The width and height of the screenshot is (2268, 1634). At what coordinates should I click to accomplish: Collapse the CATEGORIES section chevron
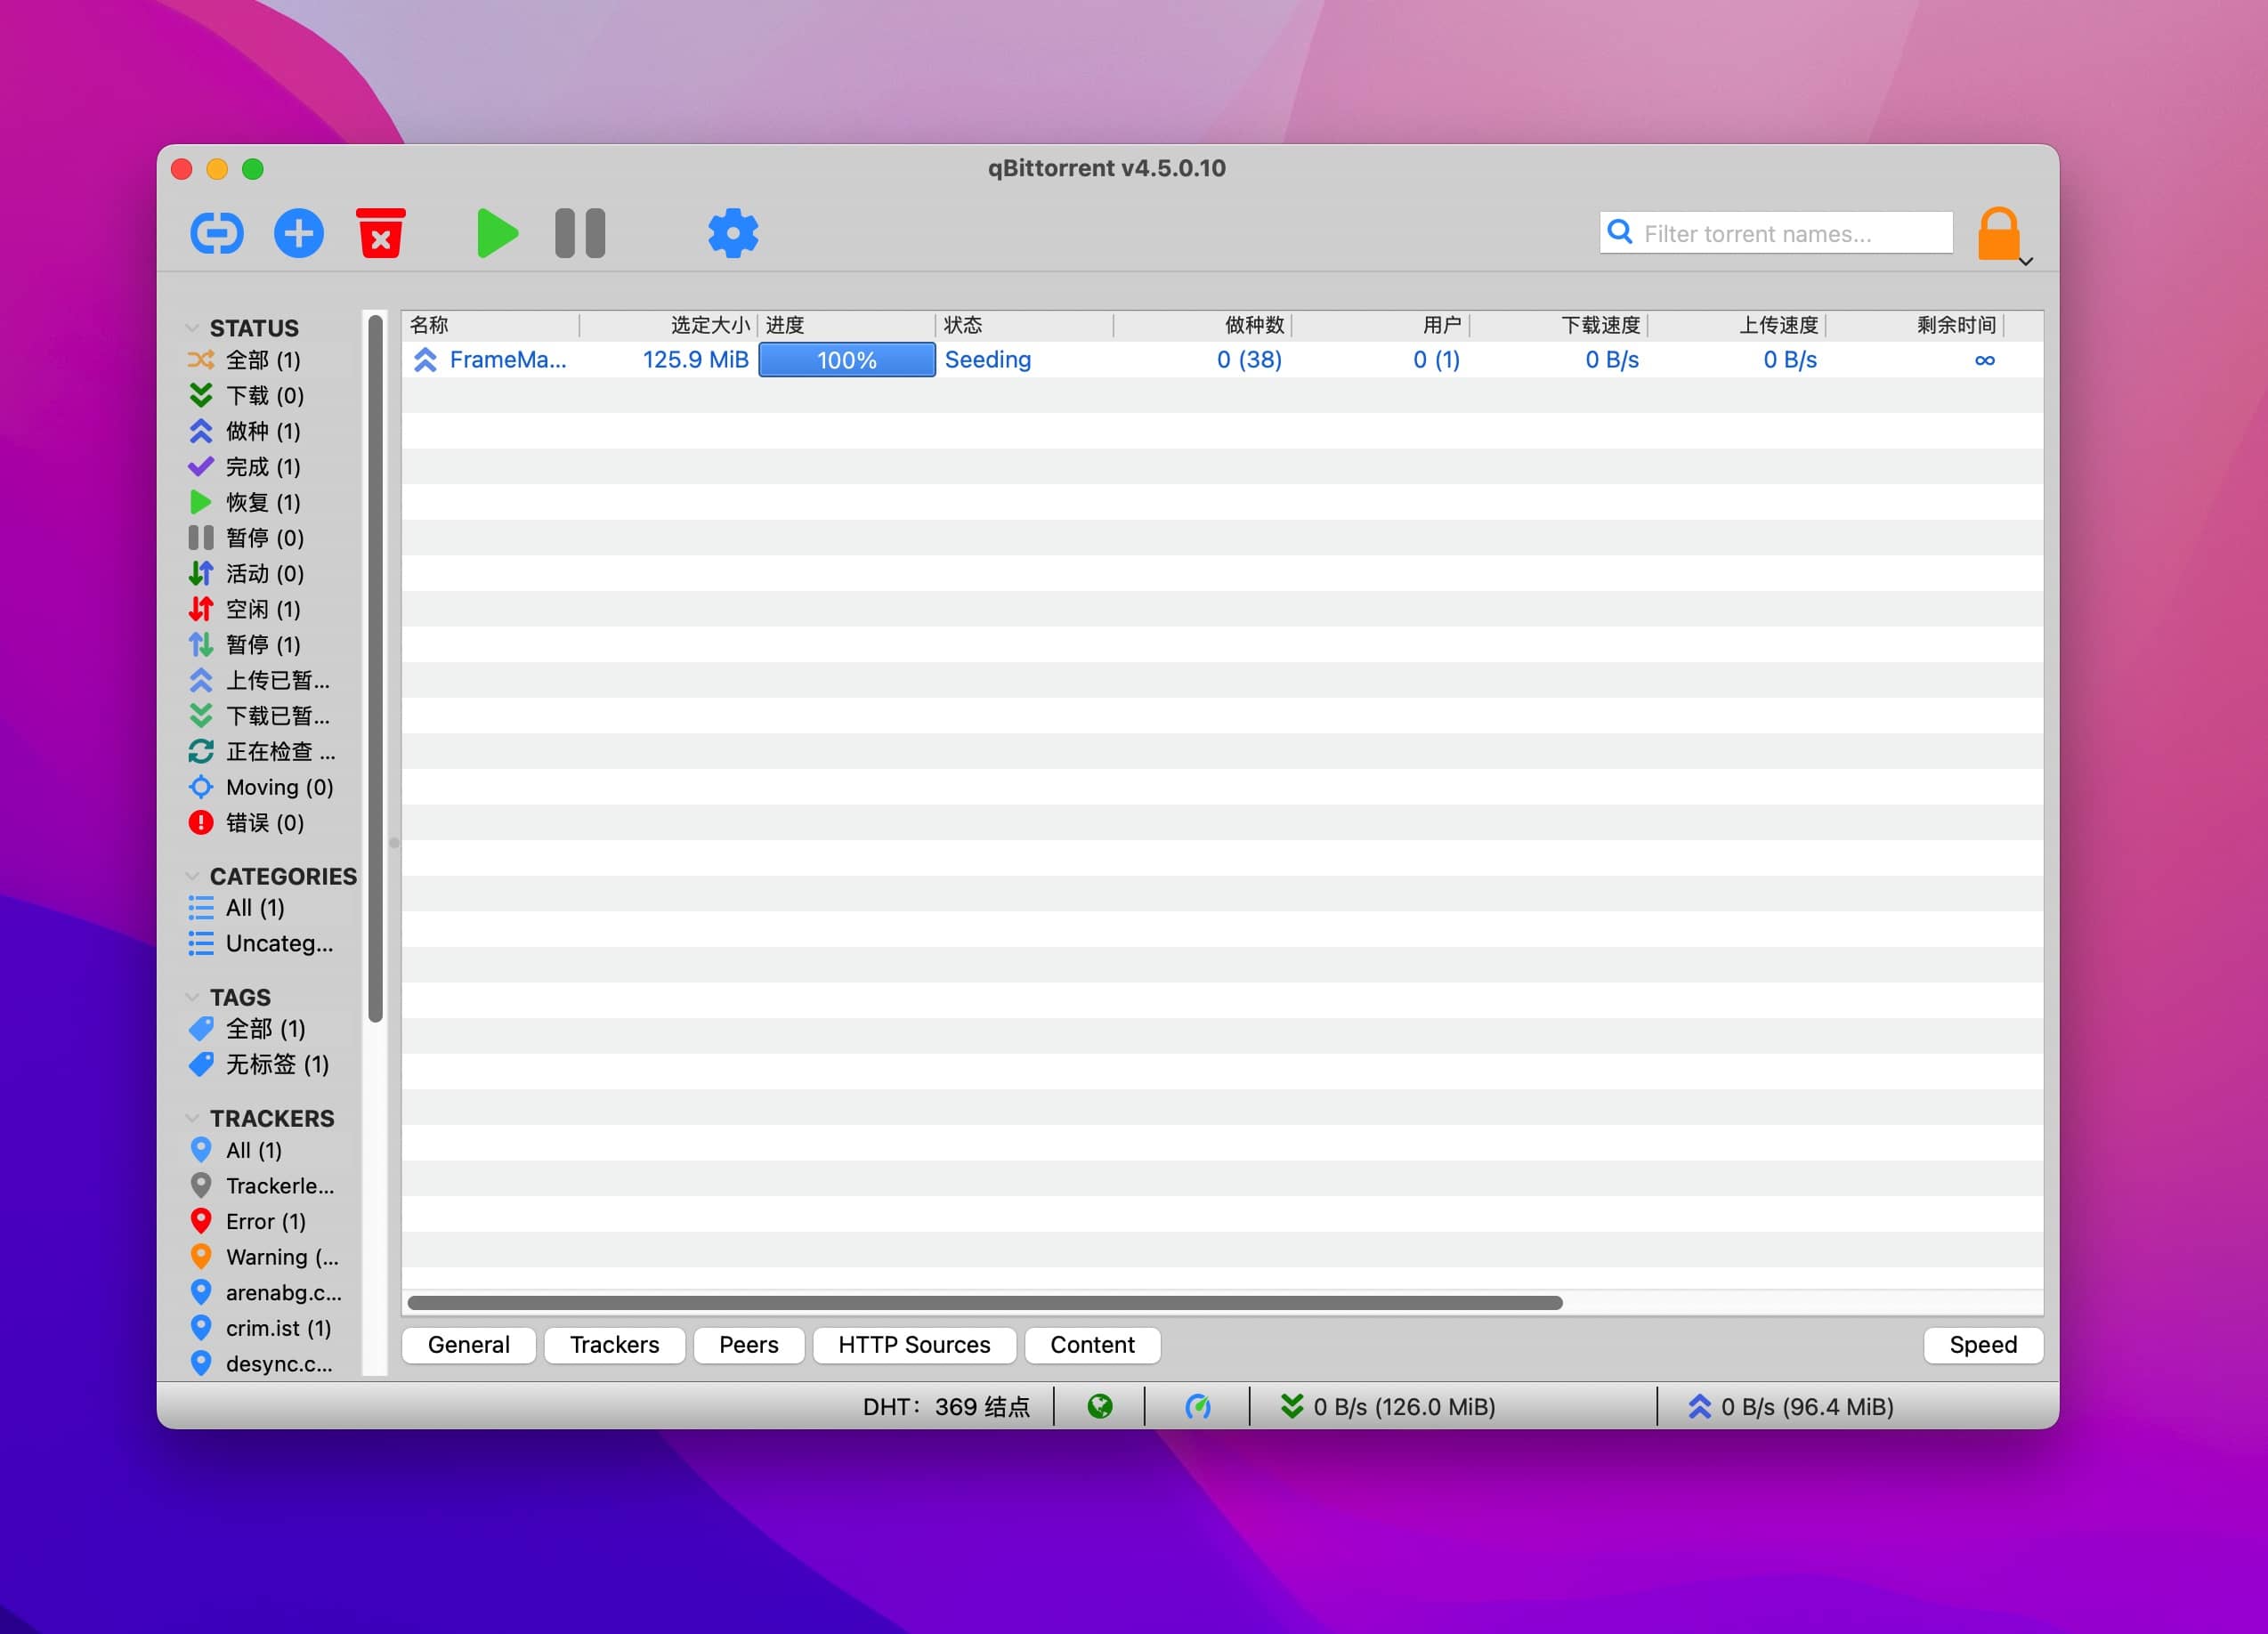tap(192, 876)
